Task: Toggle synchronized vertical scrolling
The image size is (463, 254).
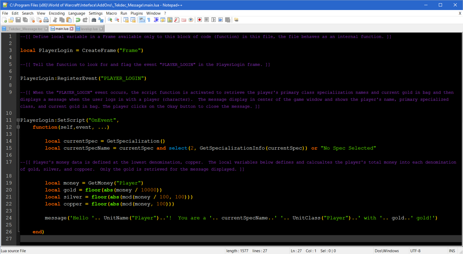Action: 126,20
